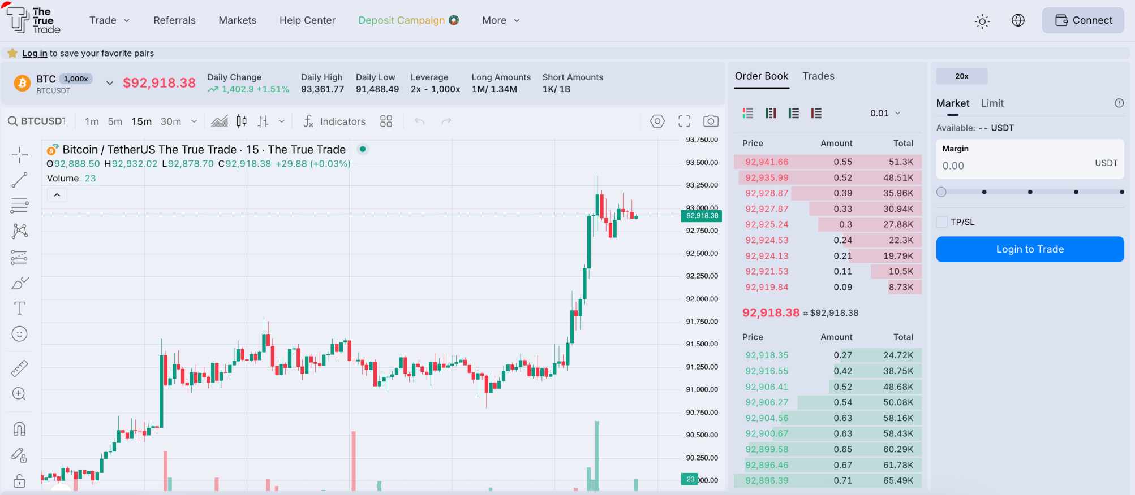The image size is (1135, 495).
Task: Click the Margin amount input field
Action: (x=1030, y=159)
